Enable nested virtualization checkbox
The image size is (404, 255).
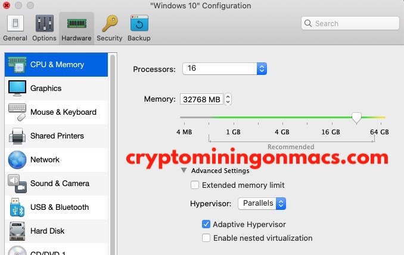pos(206,238)
